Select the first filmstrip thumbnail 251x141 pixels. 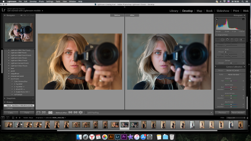tap(8, 125)
